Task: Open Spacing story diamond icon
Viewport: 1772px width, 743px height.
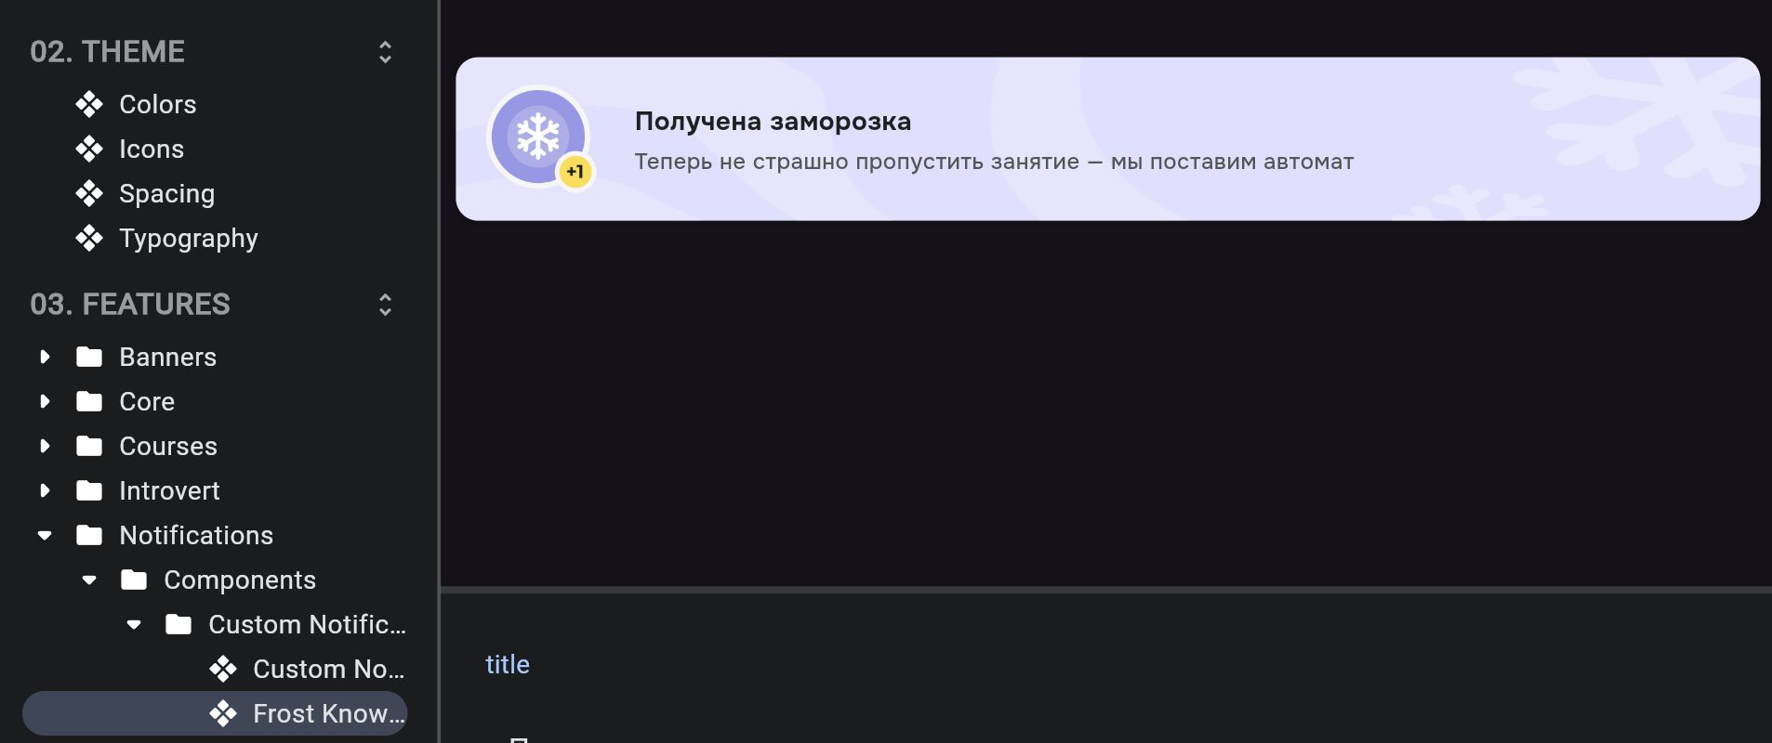Action: (89, 193)
